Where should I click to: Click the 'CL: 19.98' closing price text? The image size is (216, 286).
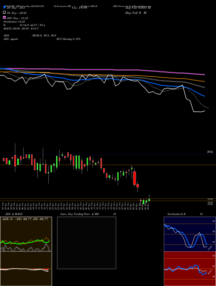(79, 8)
